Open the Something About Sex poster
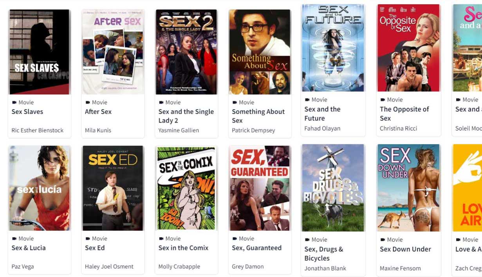The width and height of the screenshot is (482, 277). pos(260,52)
